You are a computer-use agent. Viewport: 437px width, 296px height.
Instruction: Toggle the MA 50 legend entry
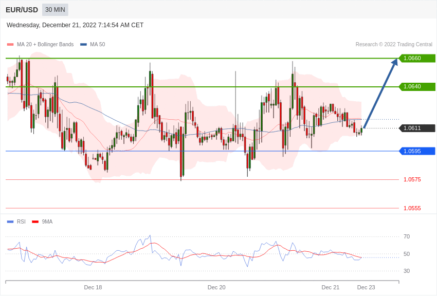93,44
